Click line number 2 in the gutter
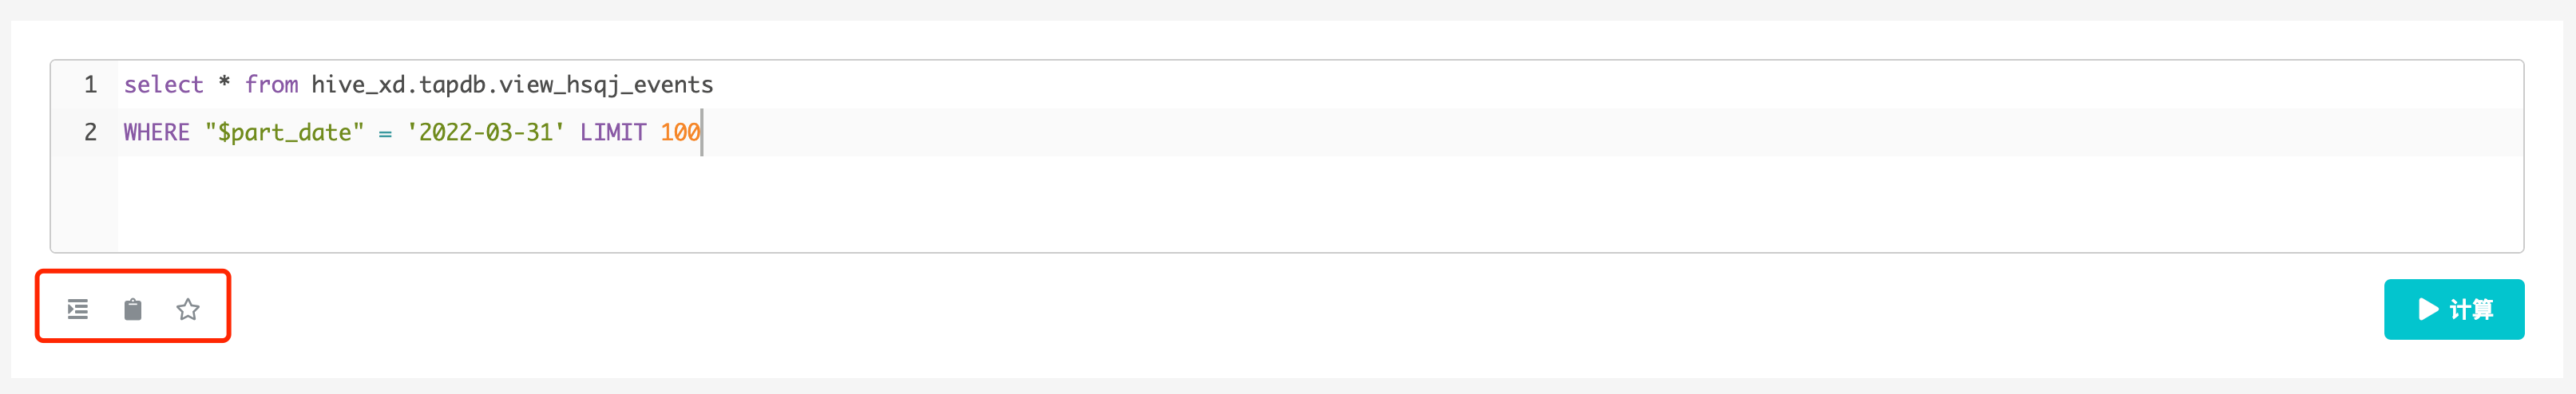The height and width of the screenshot is (394, 2576). tap(91, 132)
